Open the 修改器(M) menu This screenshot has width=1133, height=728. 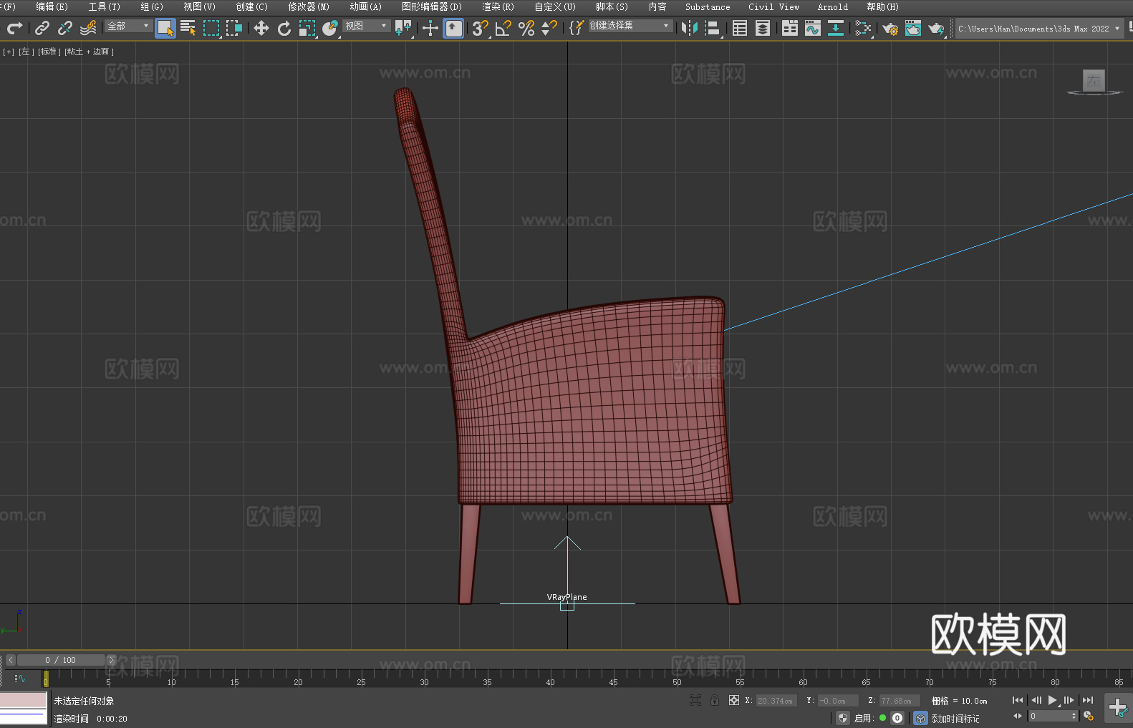pyautogui.click(x=309, y=6)
